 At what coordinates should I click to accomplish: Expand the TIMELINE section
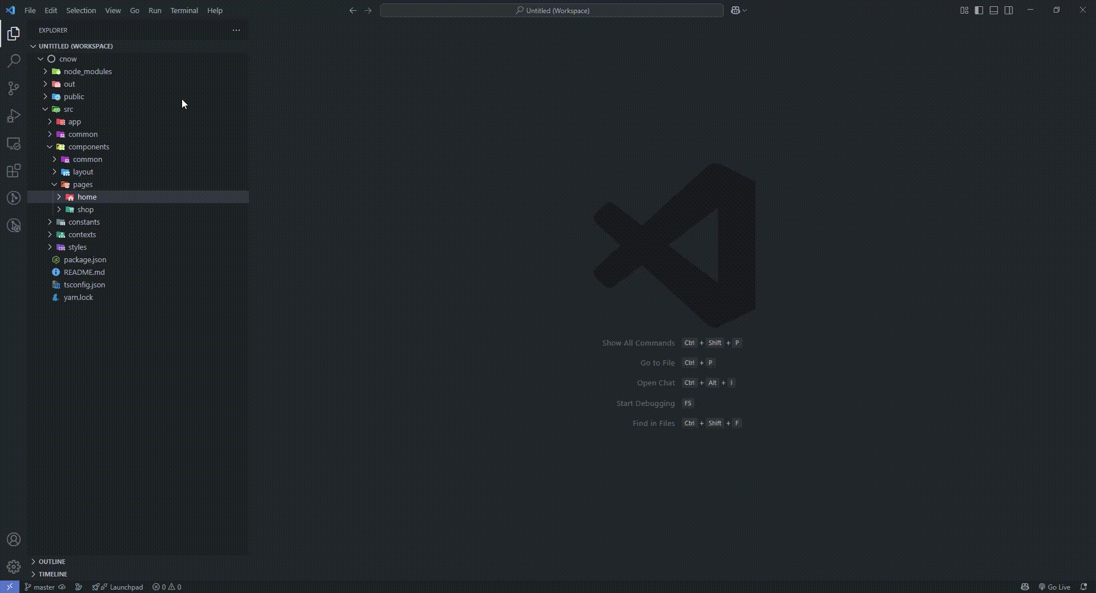[x=138, y=574]
